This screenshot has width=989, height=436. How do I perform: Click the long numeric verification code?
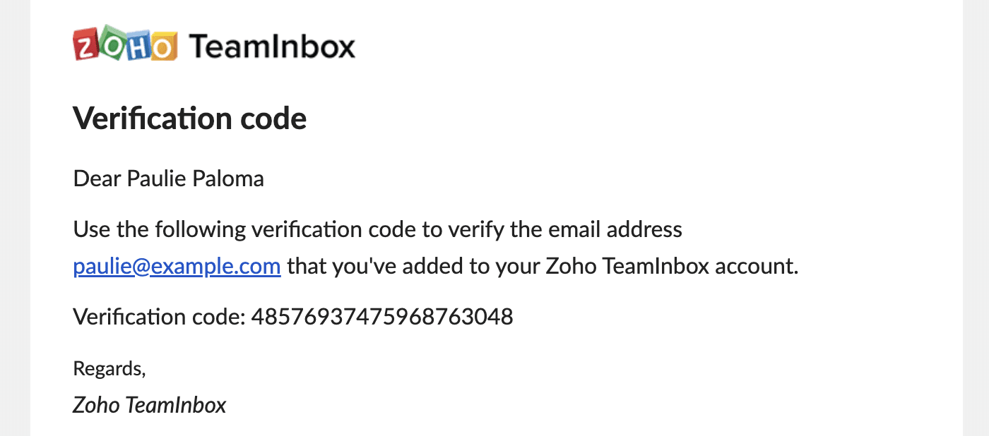point(382,317)
